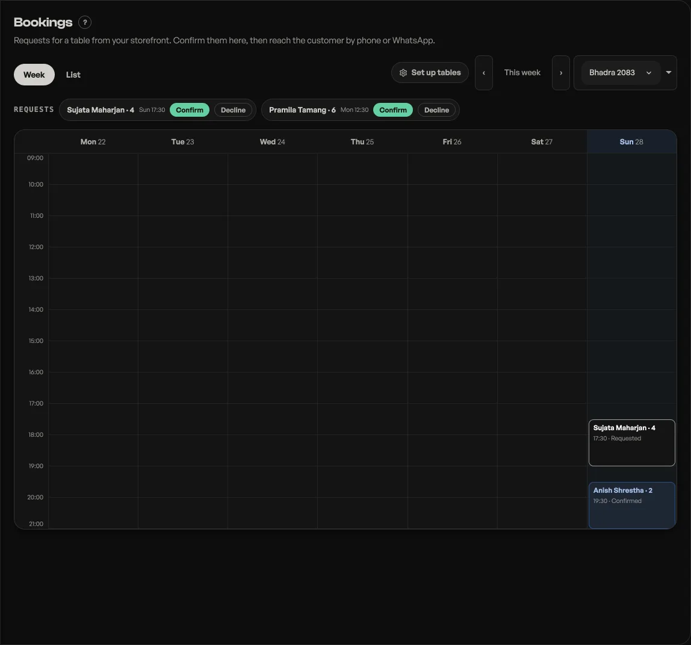Viewport: 691px width, 645px height.
Task: Select the Wed 24 column header
Action: click(272, 142)
